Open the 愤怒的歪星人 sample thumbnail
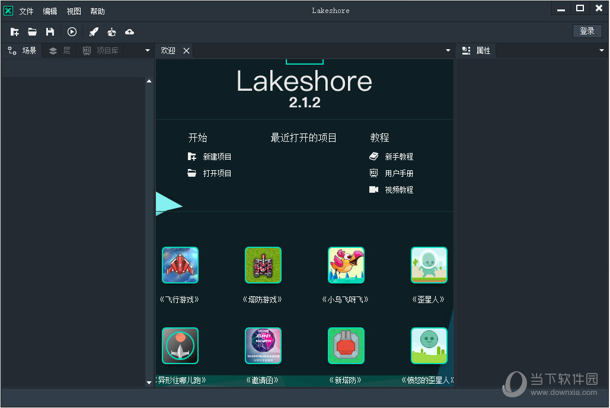This screenshot has width=610, height=408. (429, 346)
